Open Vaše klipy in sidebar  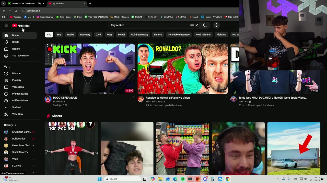(x=19, y=114)
